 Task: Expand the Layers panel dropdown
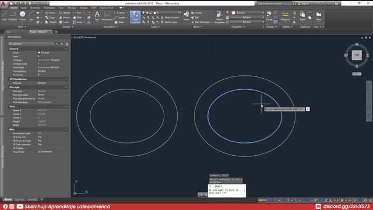(156, 27)
